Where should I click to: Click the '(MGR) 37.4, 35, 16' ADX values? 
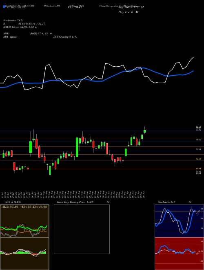[41, 34]
